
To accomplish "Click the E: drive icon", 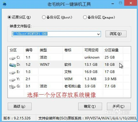I will pos(12,72).
